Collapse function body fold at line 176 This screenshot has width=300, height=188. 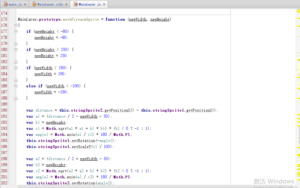coord(16,25)
